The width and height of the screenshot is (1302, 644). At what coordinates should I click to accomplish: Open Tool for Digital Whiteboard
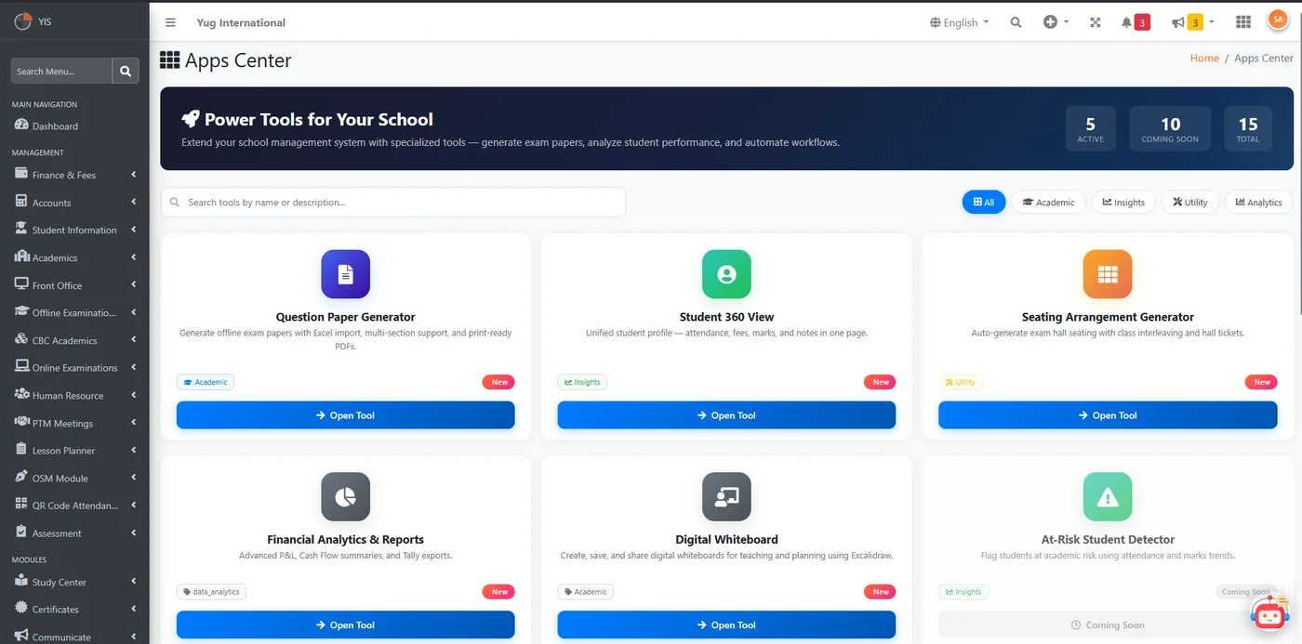726,625
